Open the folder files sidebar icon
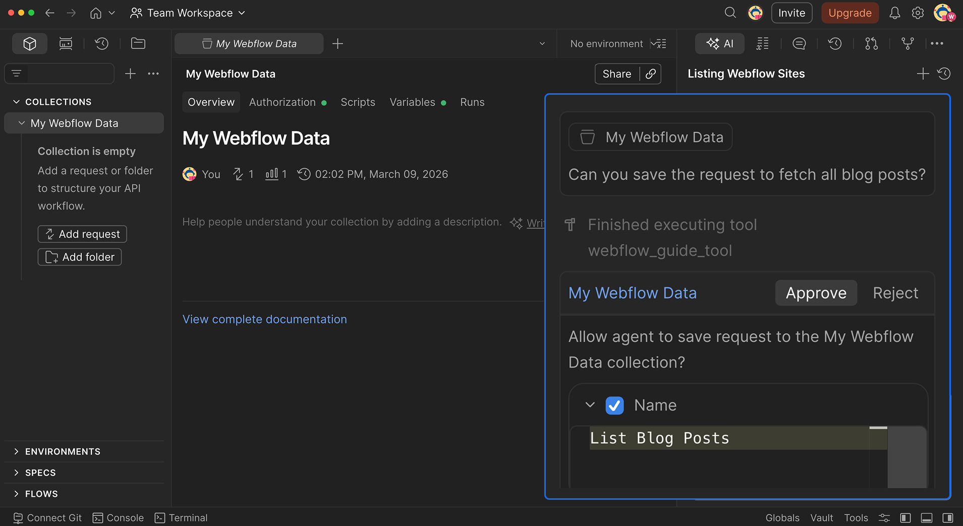This screenshot has width=963, height=526. (x=138, y=44)
